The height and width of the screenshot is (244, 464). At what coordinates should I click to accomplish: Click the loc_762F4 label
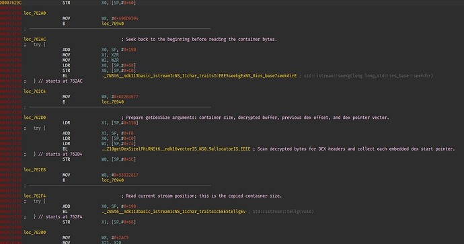[x=34, y=196]
